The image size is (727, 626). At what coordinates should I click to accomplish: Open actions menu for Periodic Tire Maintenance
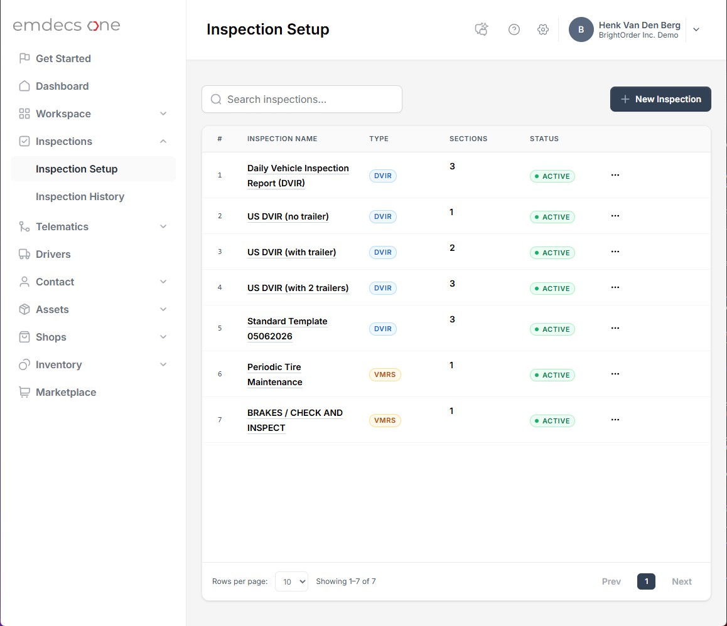(615, 374)
